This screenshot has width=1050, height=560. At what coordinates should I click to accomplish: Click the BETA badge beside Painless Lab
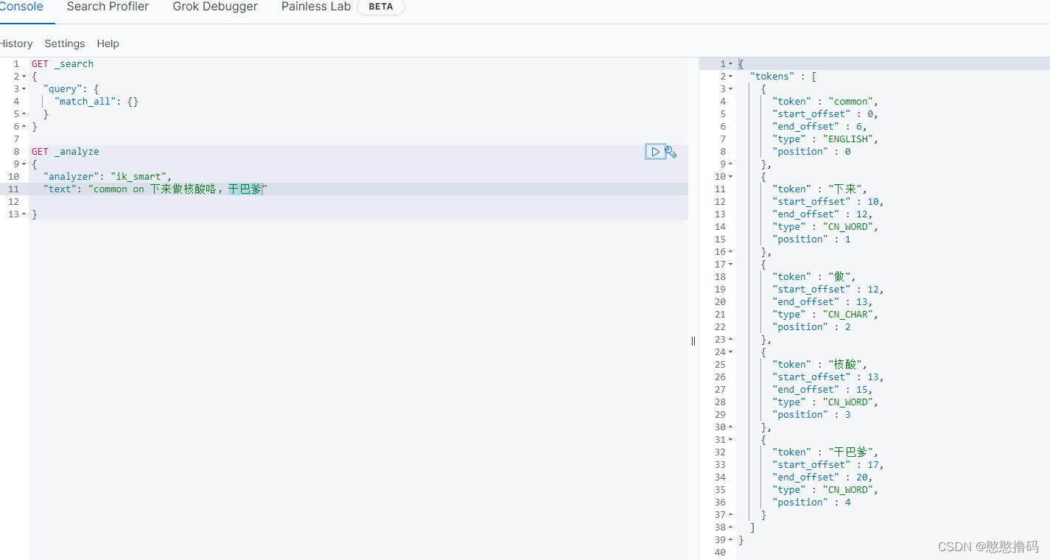[x=381, y=7]
